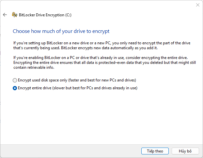Viewport: 203px width, 158px height.
Task: Click the BitLocker Drive Encryption (C:) title
Action: tap(45, 15)
